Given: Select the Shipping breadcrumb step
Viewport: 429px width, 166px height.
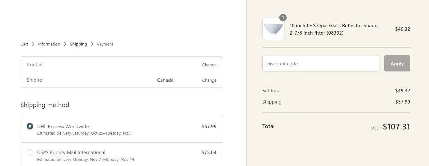Looking at the screenshot, I should click(x=78, y=44).
